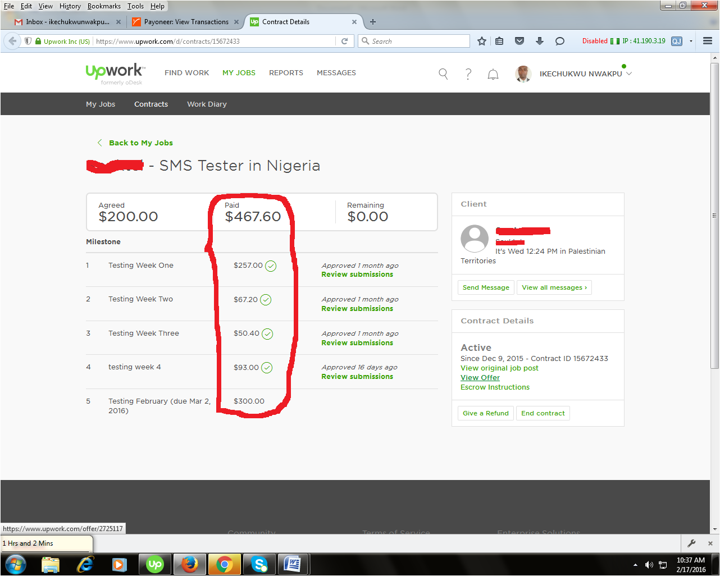Screen dimensions: 720x576
Task: Close the Payoneer View Transactions tab
Action: point(236,22)
